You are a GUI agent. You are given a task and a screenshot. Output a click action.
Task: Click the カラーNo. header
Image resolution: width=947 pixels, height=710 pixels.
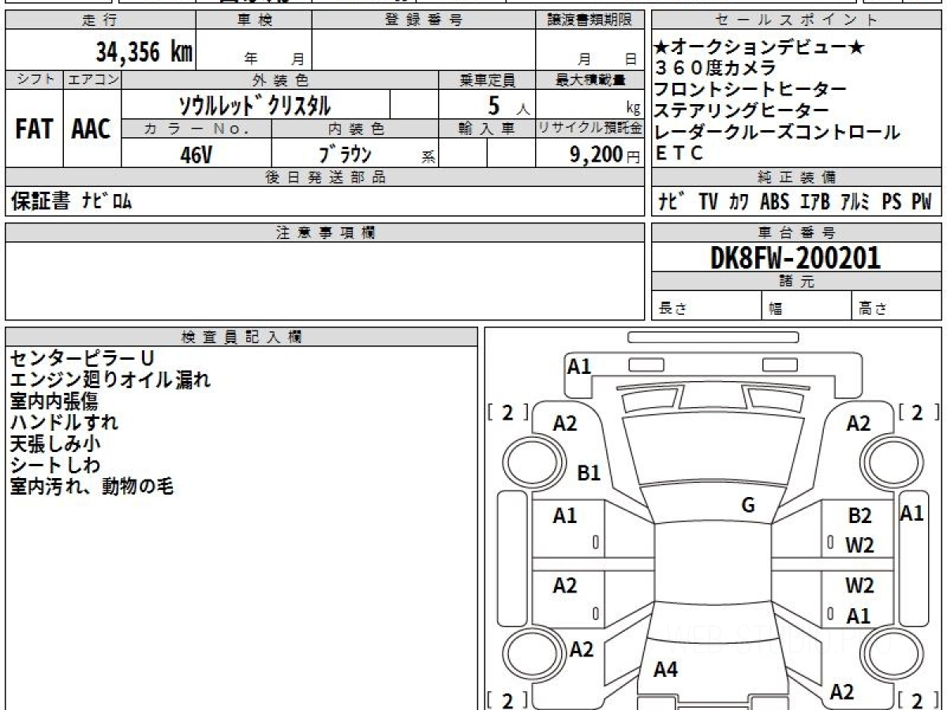click(x=197, y=130)
